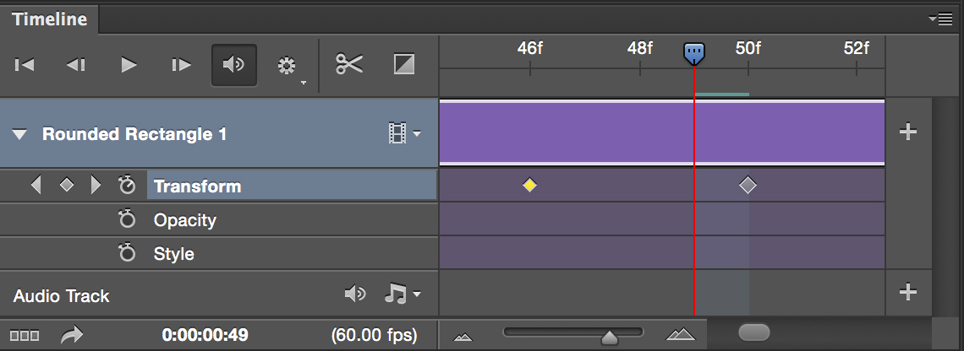Add keyframe at playhead for Transform
964x351 pixels.
(66, 186)
